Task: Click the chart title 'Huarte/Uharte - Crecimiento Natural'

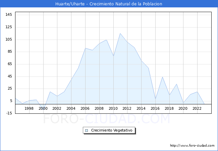Action: click(109, 4)
